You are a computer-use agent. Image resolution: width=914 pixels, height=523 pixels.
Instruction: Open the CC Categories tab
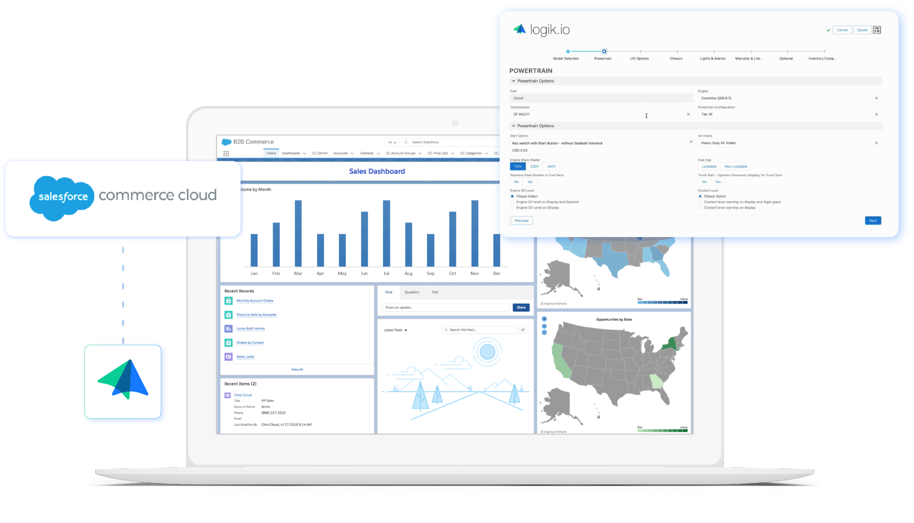click(470, 153)
